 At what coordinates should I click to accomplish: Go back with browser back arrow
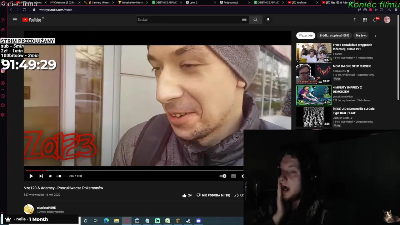pos(11,10)
